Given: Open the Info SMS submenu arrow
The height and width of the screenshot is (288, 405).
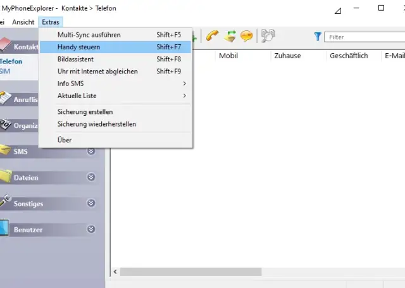Looking at the screenshot, I should pos(184,84).
